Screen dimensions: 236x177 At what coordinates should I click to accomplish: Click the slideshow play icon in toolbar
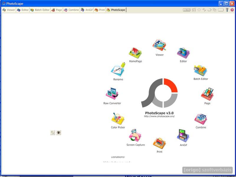[x=194, y=10]
